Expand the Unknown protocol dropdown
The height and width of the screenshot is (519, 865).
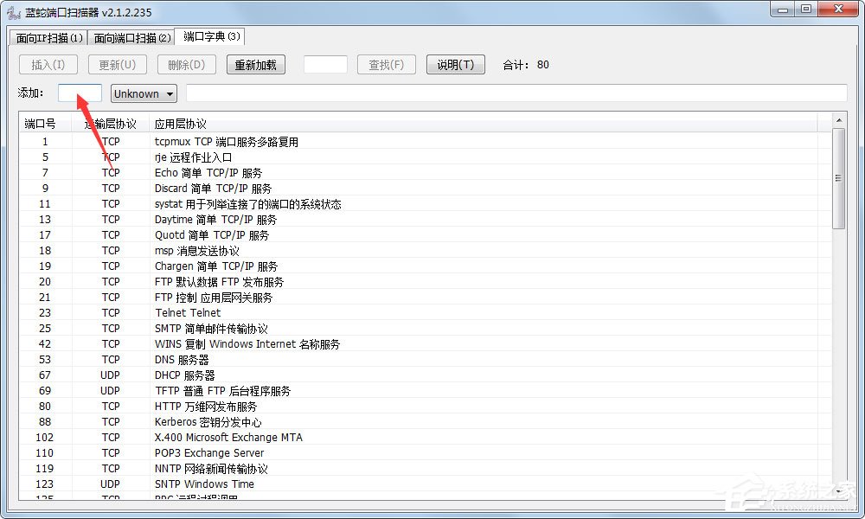144,93
